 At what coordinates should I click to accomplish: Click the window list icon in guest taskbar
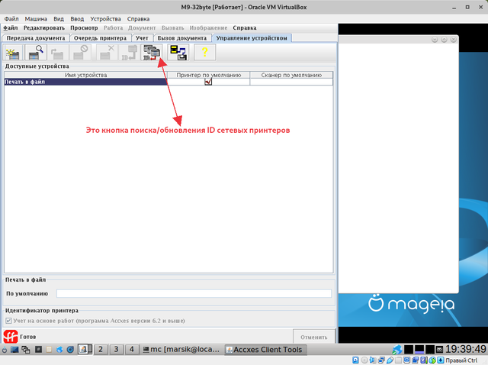[x=26, y=350]
